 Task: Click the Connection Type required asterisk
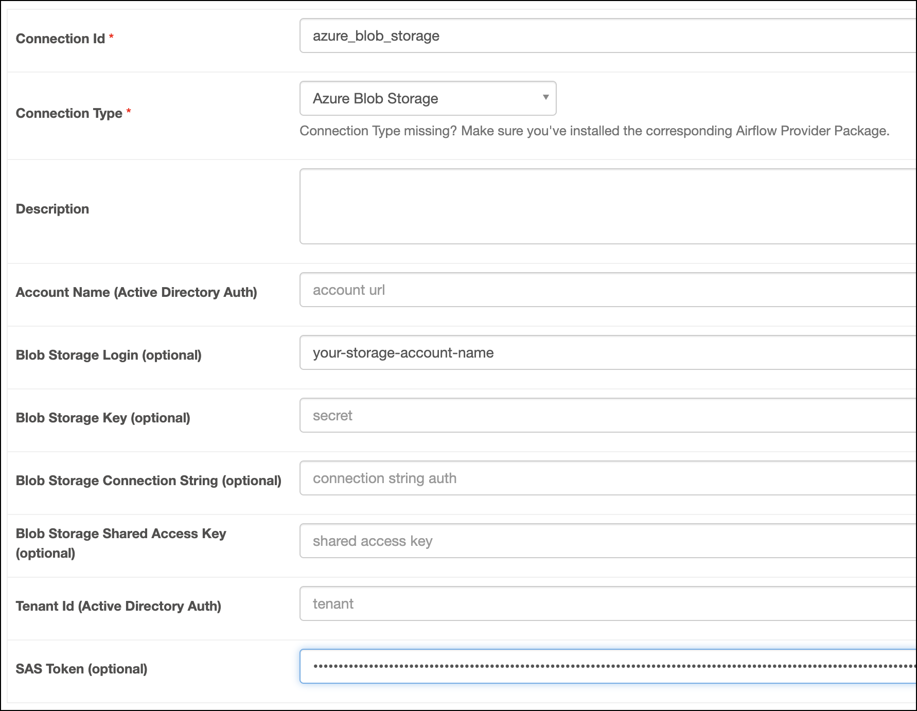(129, 114)
